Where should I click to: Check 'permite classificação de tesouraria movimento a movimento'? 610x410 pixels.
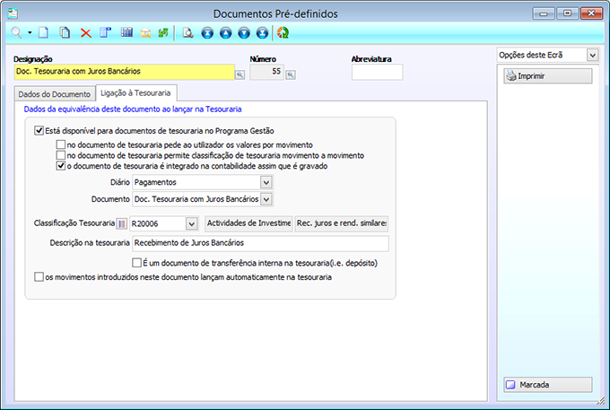coord(61,155)
